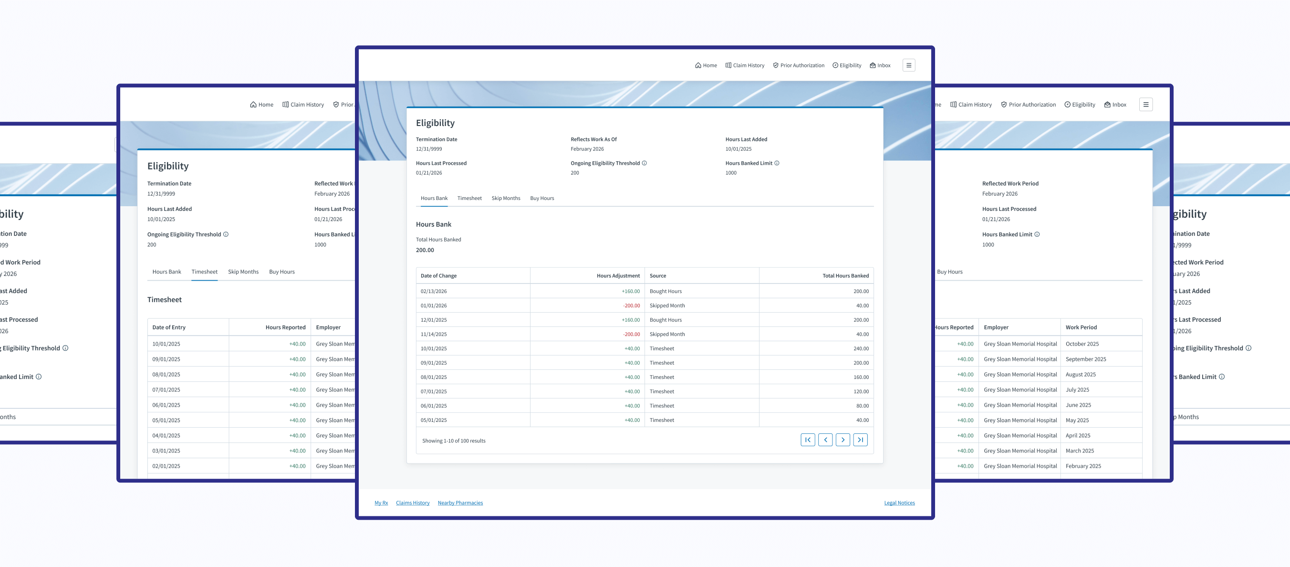The image size is (1290, 567).
Task: Switch to Timesheet tab in center panel
Action: click(x=469, y=199)
